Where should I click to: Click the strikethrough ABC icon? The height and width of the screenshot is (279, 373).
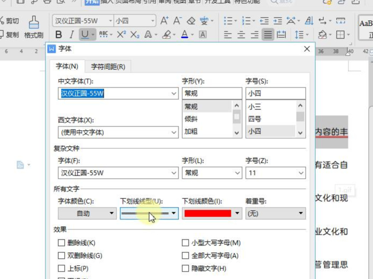(104, 35)
